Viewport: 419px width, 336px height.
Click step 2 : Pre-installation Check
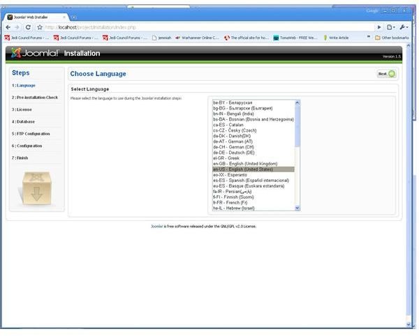click(x=35, y=98)
